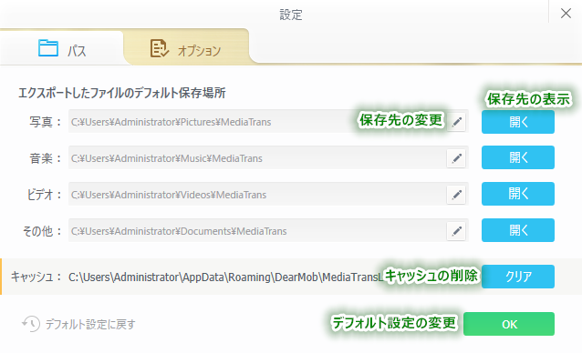Click the checklist icon on オプション tab
Viewport: 582px width, 353px height.
point(160,48)
